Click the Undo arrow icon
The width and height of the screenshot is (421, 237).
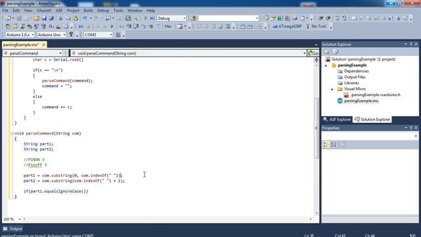click(85, 18)
